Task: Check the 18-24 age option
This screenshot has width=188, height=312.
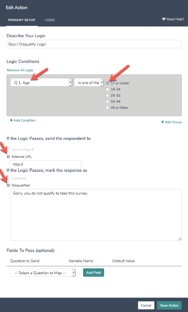Action: pyautogui.click(x=108, y=89)
